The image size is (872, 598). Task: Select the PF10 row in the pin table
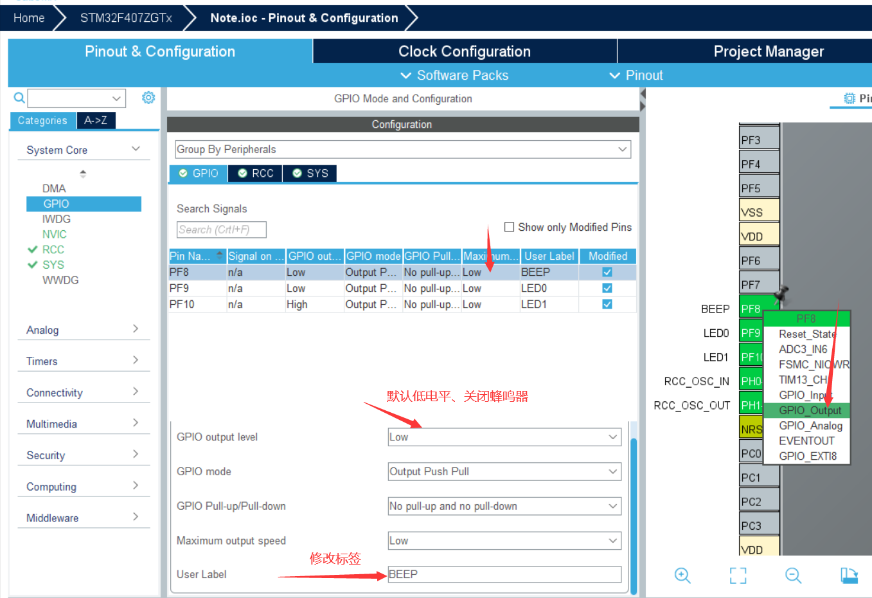click(x=402, y=304)
